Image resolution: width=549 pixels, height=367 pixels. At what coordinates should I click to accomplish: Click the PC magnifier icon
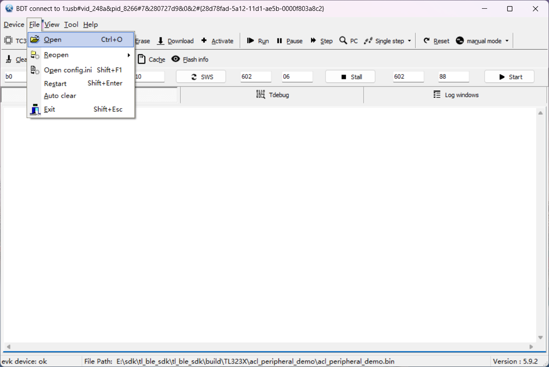[x=343, y=40]
